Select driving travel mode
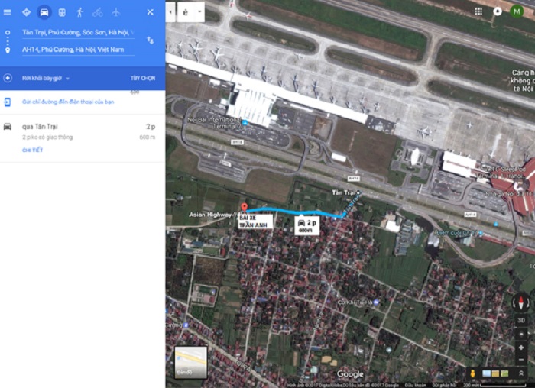 44,12
